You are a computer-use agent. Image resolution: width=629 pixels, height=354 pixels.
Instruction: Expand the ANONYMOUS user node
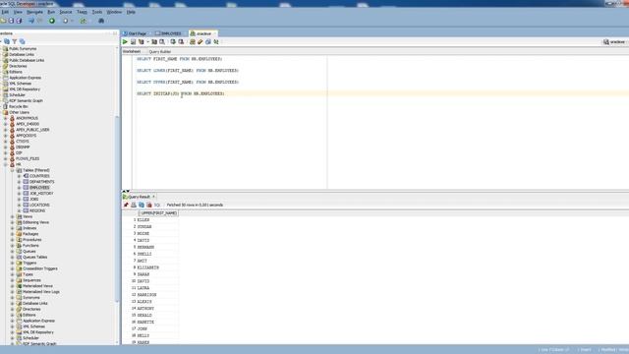[x=6, y=118]
